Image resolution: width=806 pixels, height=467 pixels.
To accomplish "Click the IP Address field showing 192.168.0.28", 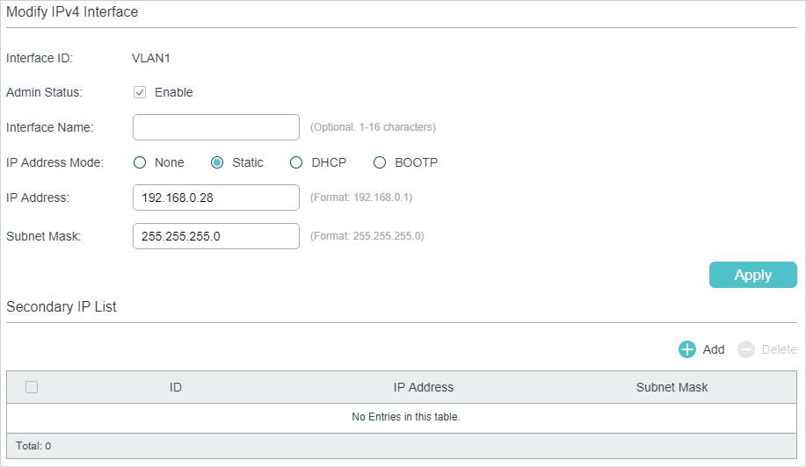I will [x=216, y=198].
